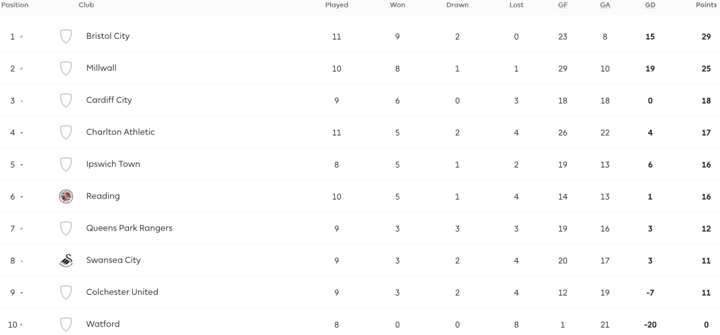Select the Charlton Athletic club name
Screen dimensions: 720x335
pyautogui.click(x=120, y=132)
